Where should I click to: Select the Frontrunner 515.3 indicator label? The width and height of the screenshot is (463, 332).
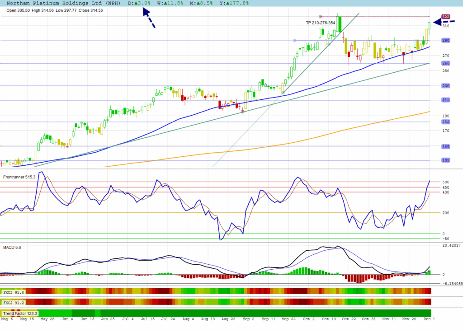(x=19, y=177)
